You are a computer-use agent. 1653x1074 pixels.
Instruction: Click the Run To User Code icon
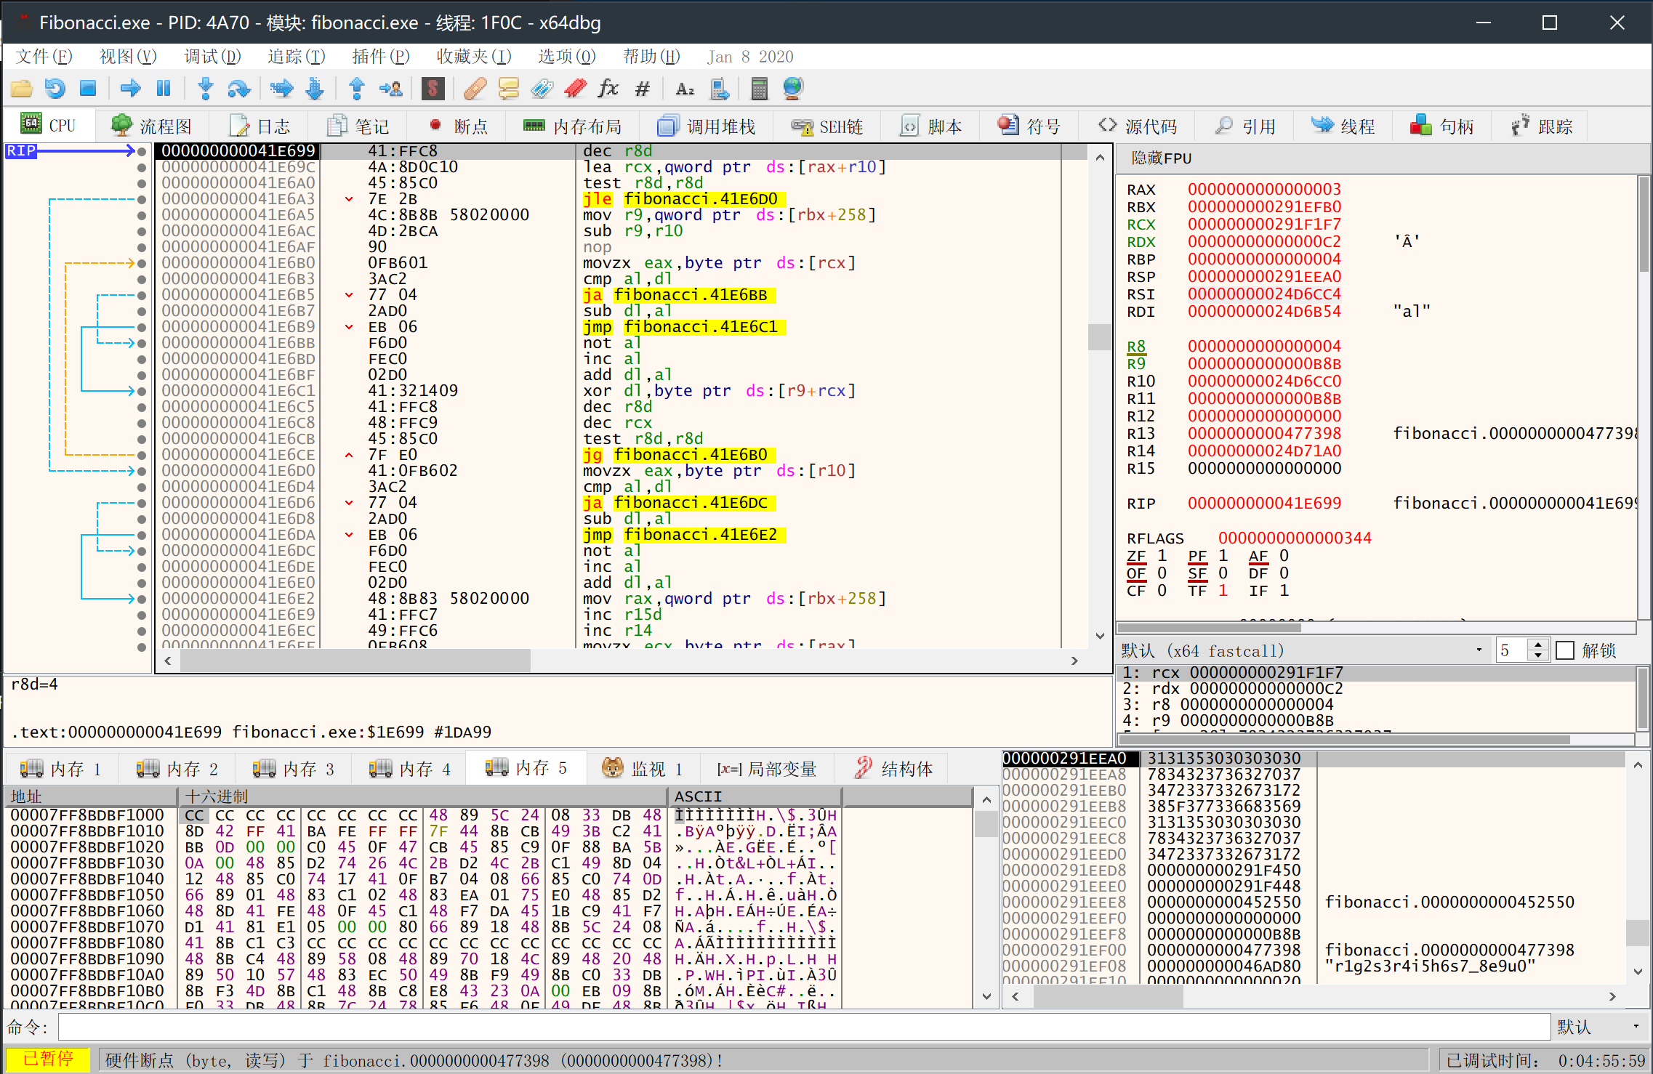[x=391, y=89]
